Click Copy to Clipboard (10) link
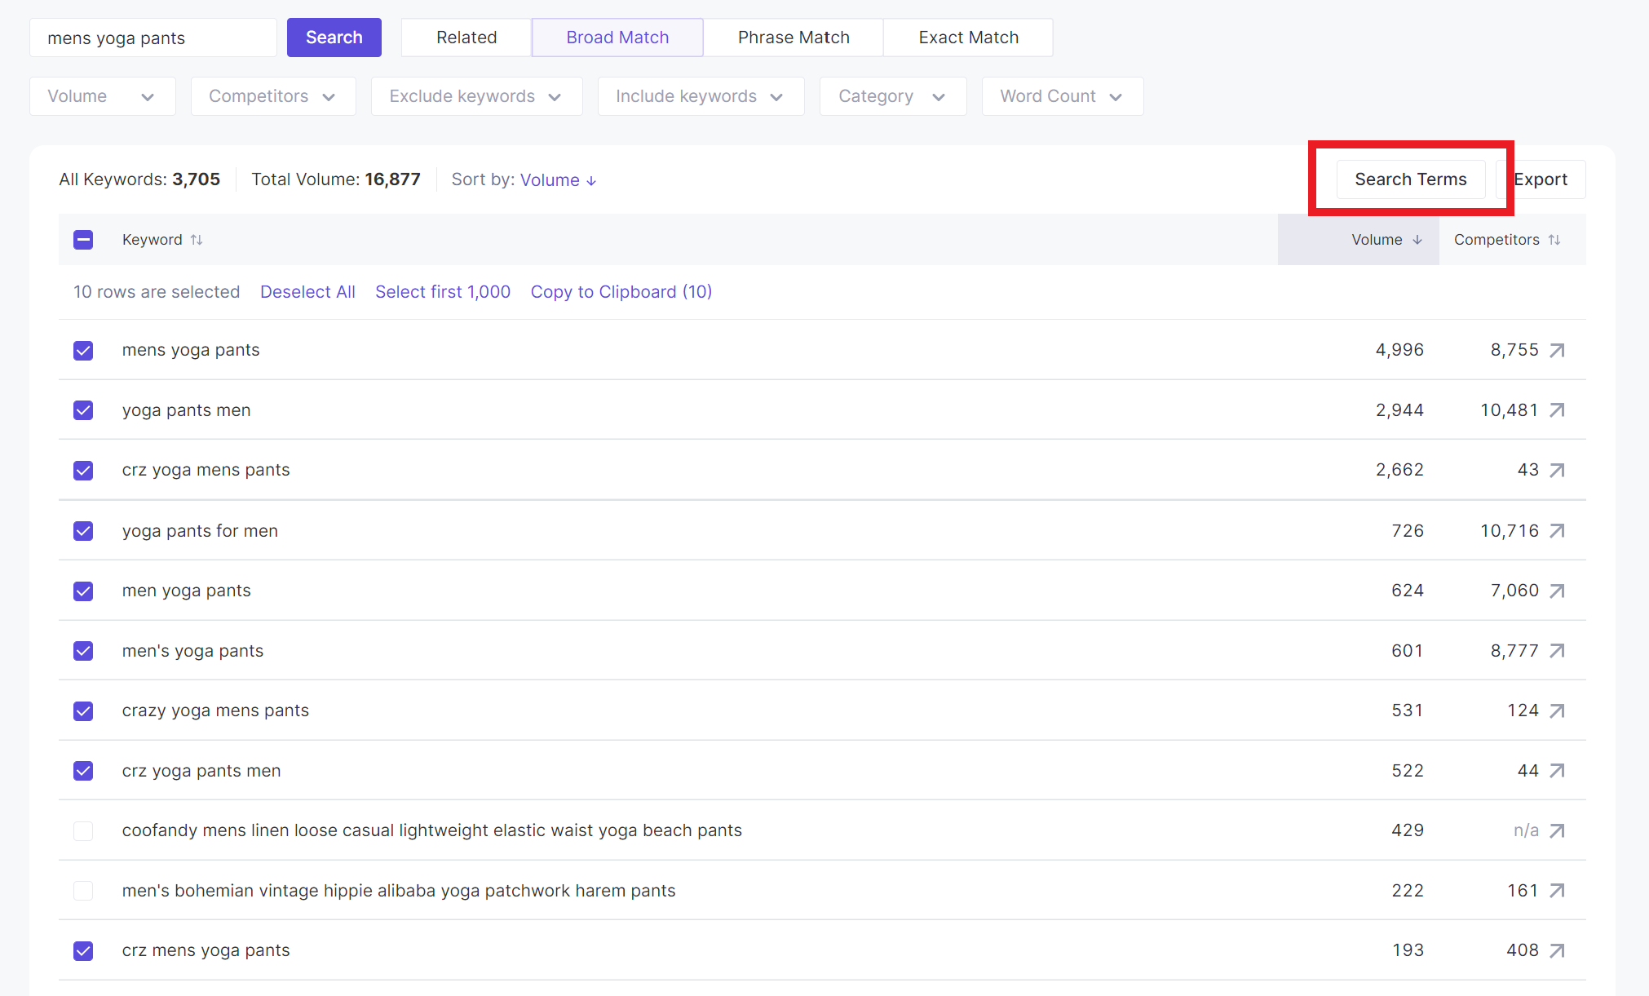 point(621,292)
